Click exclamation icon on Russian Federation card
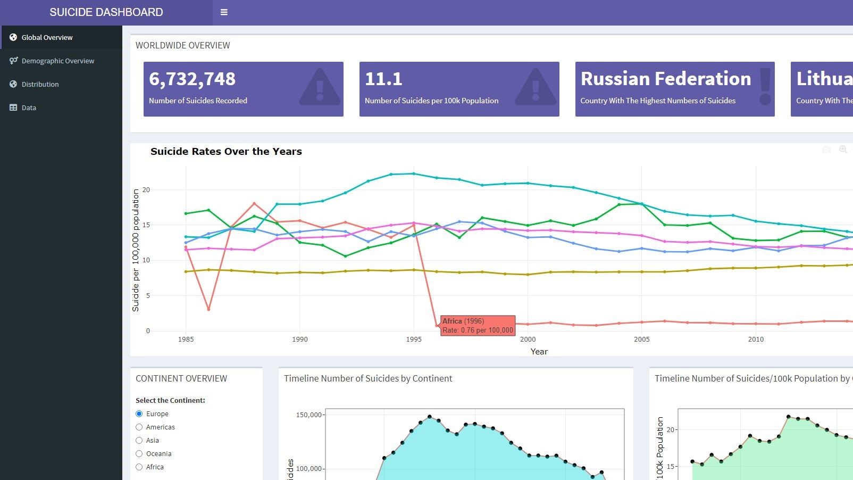 click(765, 87)
